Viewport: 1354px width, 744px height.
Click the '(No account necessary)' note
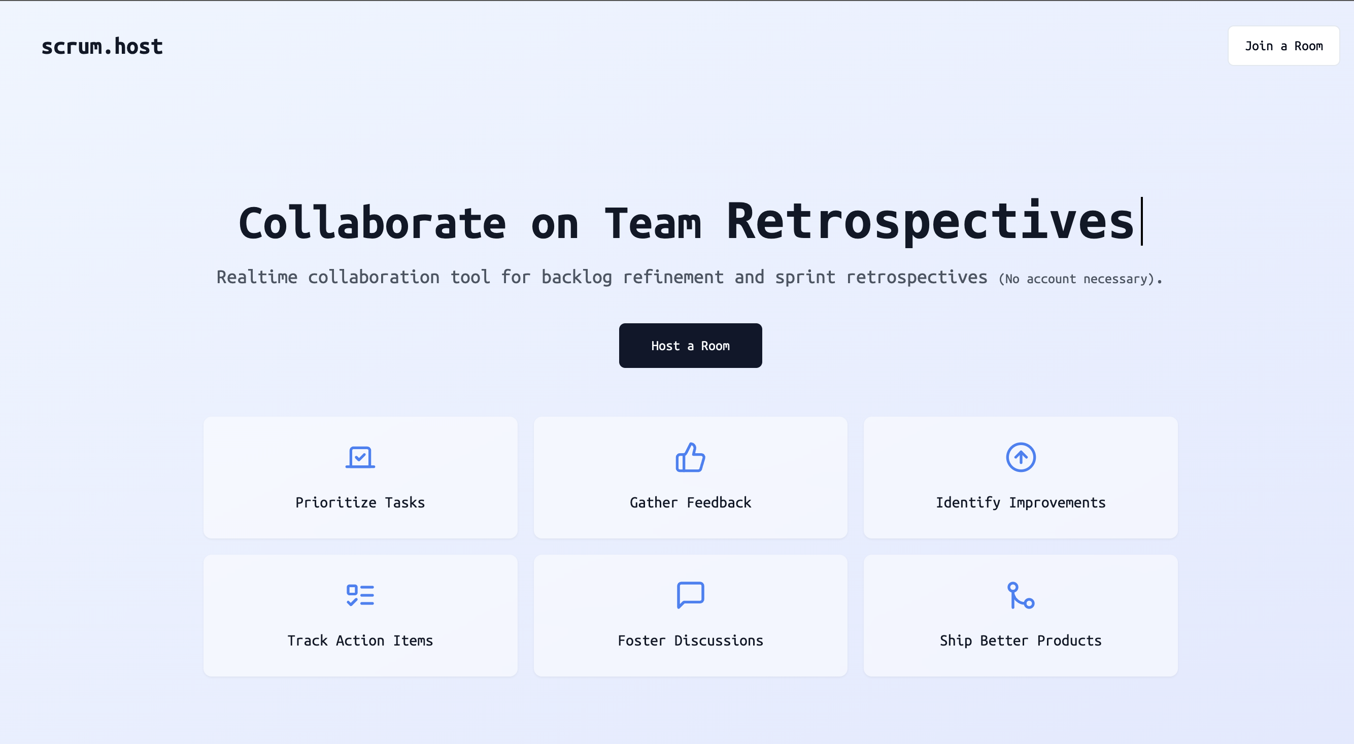[x=1076, y=279]
